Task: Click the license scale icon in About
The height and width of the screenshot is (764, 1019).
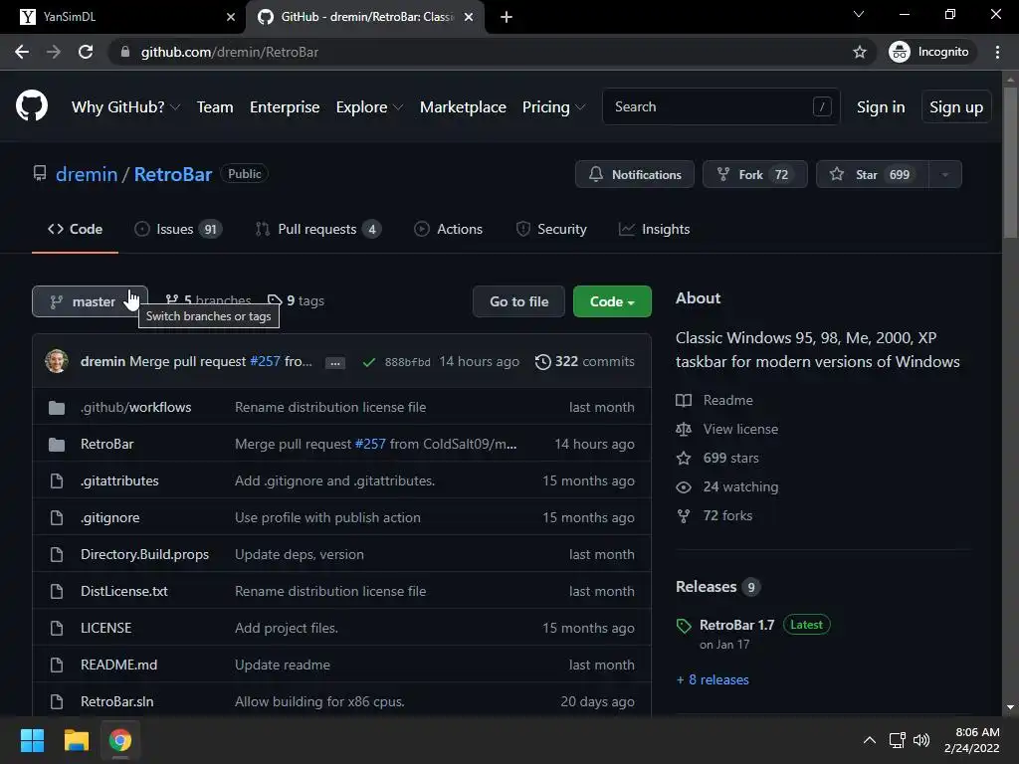Action: click(684, 429)
